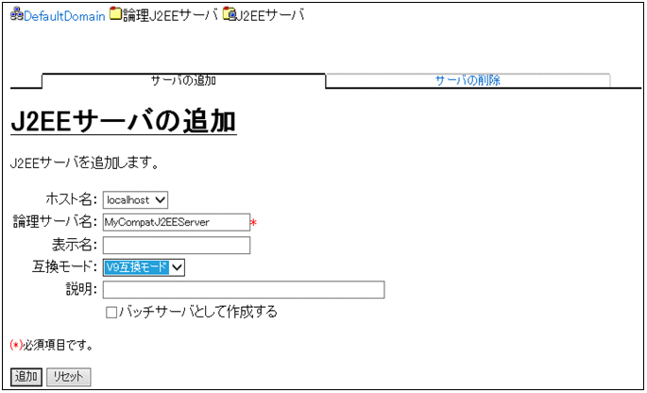
Task: Click the J2EEサーバを追加します description text
Action: [x=85, y=163]
